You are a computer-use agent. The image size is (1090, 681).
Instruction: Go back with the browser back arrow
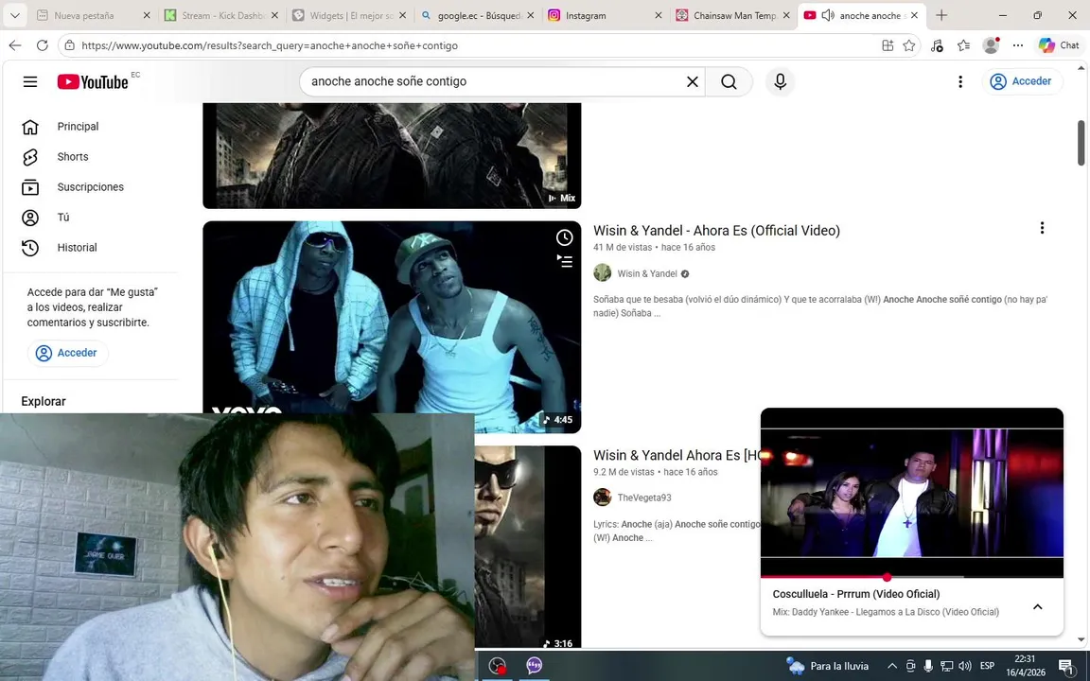(15, 45)
